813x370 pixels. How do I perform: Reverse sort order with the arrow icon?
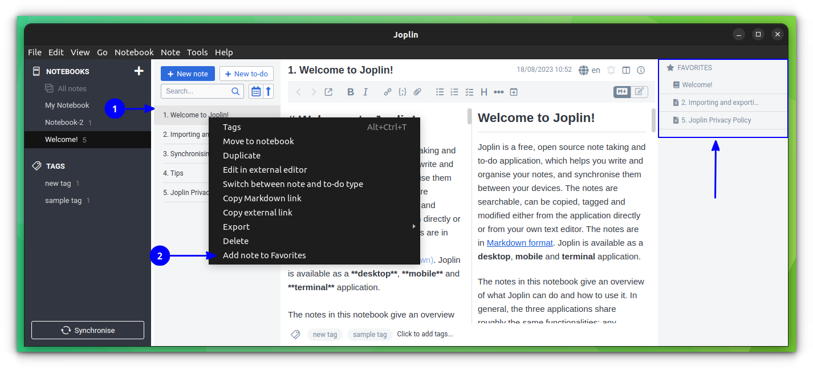(x=268, y=91)
